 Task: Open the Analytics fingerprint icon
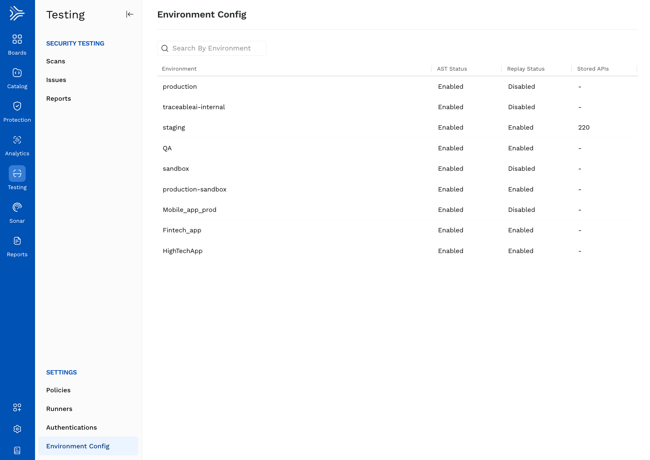(x=17, y=140)
